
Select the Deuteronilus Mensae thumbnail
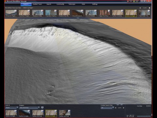(x=64, y=13)
